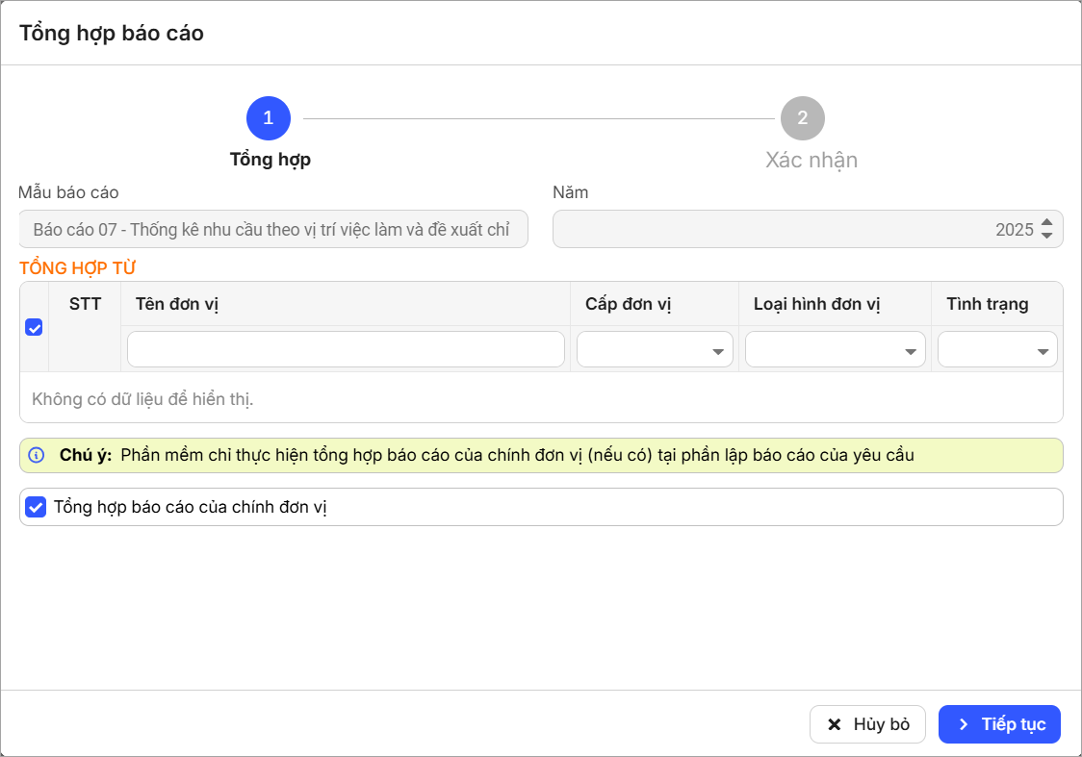Uncheck Tổng hợp báo cáo của chính đơn vị
This screenshot has height=757, width=1082.
click(x=36, y=507)
